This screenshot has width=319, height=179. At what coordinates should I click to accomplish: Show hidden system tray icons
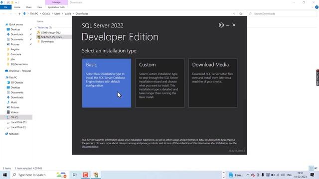tap(248, 175)
